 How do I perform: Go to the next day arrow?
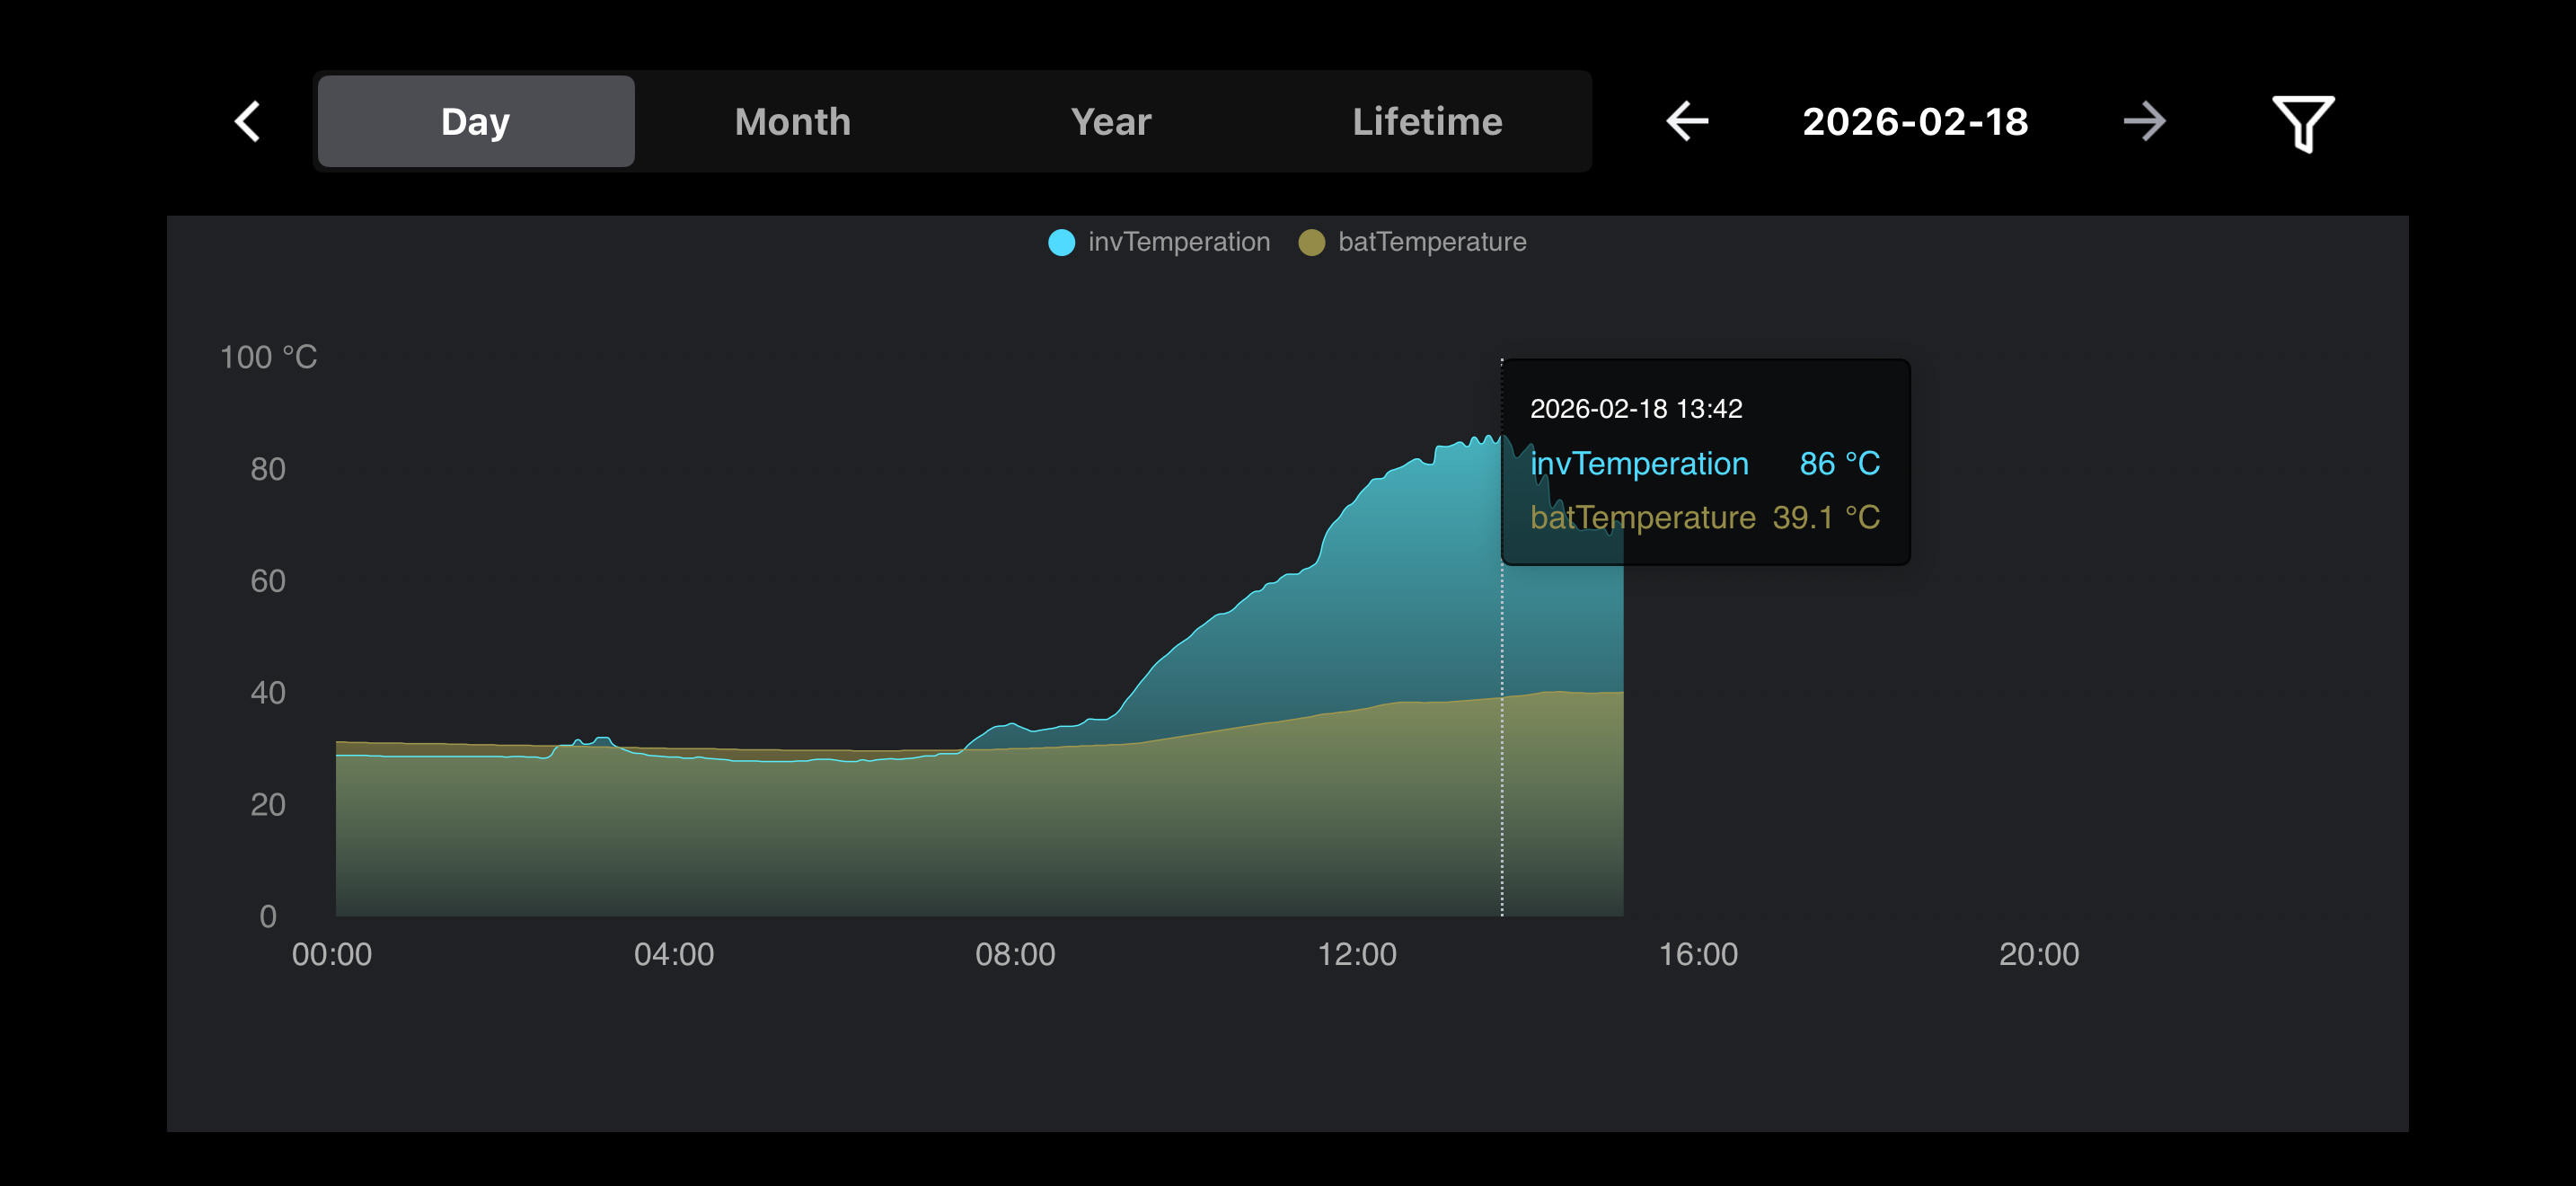click(2144, 121)
